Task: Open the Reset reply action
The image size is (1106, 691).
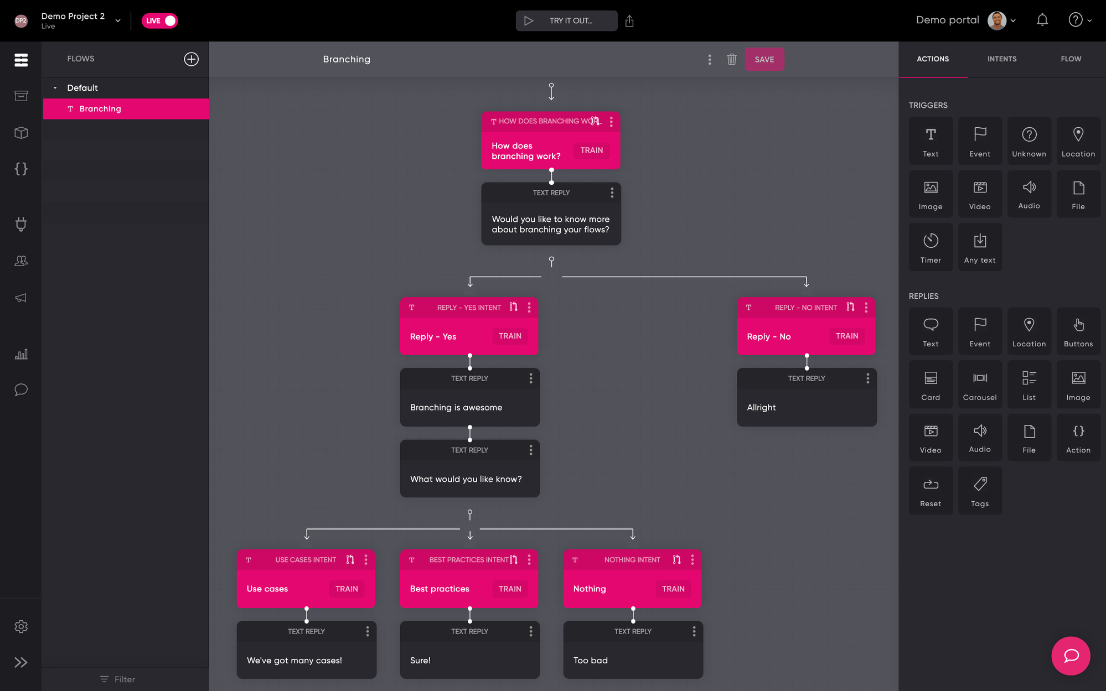Action: (x=930, y=491)
